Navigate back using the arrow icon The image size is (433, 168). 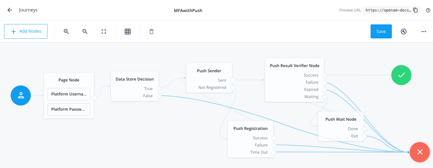pyautogui.click(x=10, y=10)
